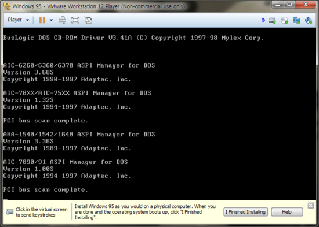This screenshot has height=227, width=319.
Task: Close the VMware Player window
Action: point(306,5)
